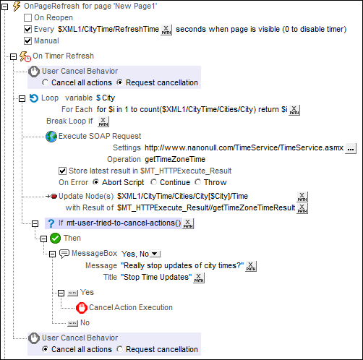The height and width of the screenshot is (360, 363).
Task: Click the getTimeZoneTimeResult expression
Action: [206, 207]
